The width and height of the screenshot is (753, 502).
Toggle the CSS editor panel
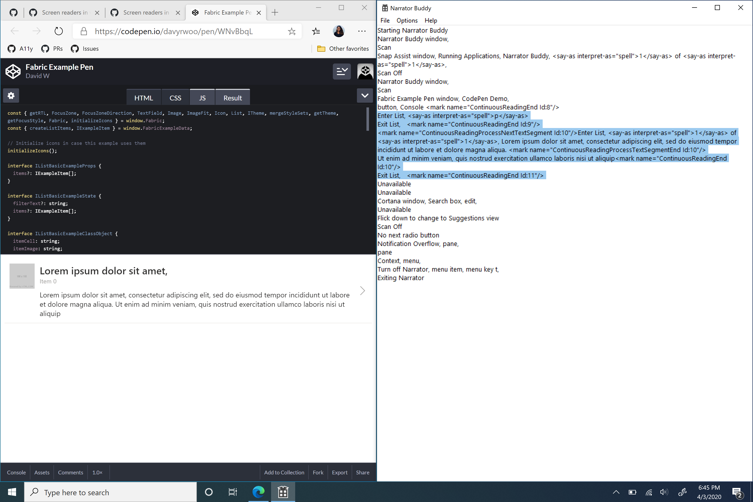tap(175, 97)
